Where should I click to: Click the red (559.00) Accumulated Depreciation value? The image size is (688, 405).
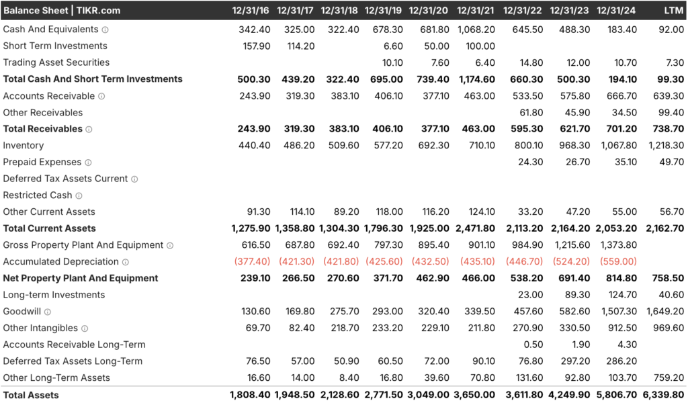[615, 262]
